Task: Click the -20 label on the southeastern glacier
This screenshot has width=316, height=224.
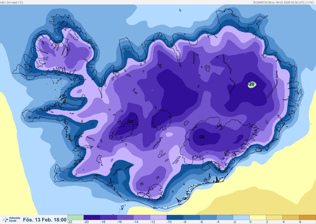Action: pyautogui.click(x=201, y=137)
